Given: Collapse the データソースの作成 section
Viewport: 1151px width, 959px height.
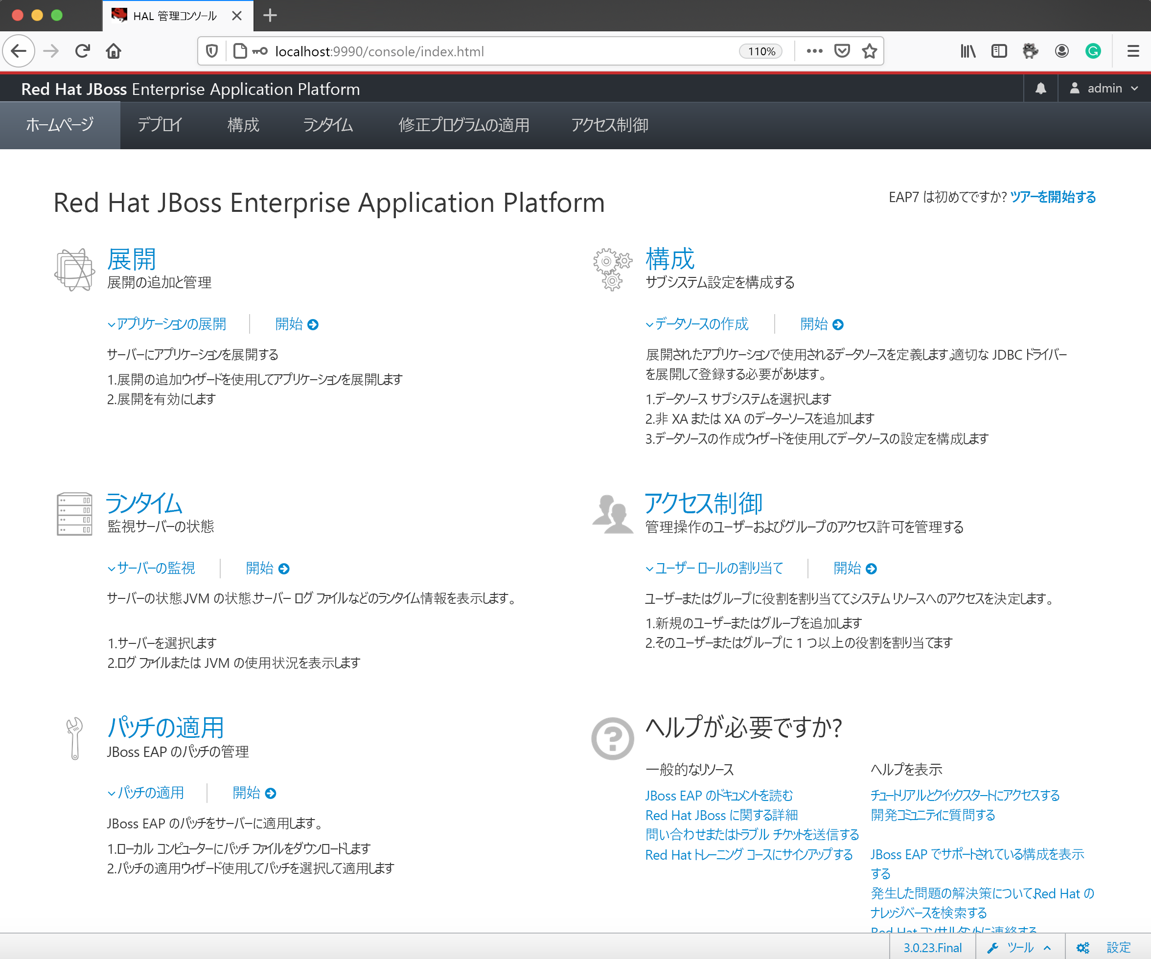Looking at the screenshot, I should pos(697,324).
